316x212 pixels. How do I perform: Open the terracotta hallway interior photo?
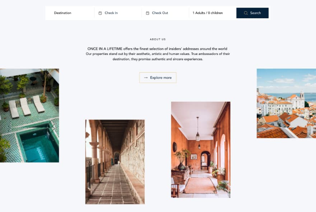[201, 150]
